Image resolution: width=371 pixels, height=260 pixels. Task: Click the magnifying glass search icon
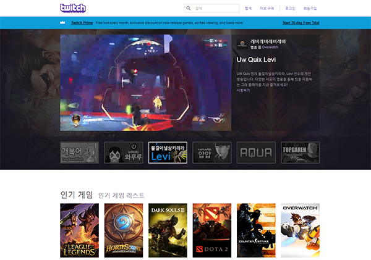point(189,9)
